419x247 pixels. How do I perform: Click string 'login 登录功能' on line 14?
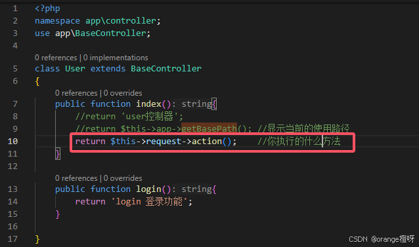149,202
